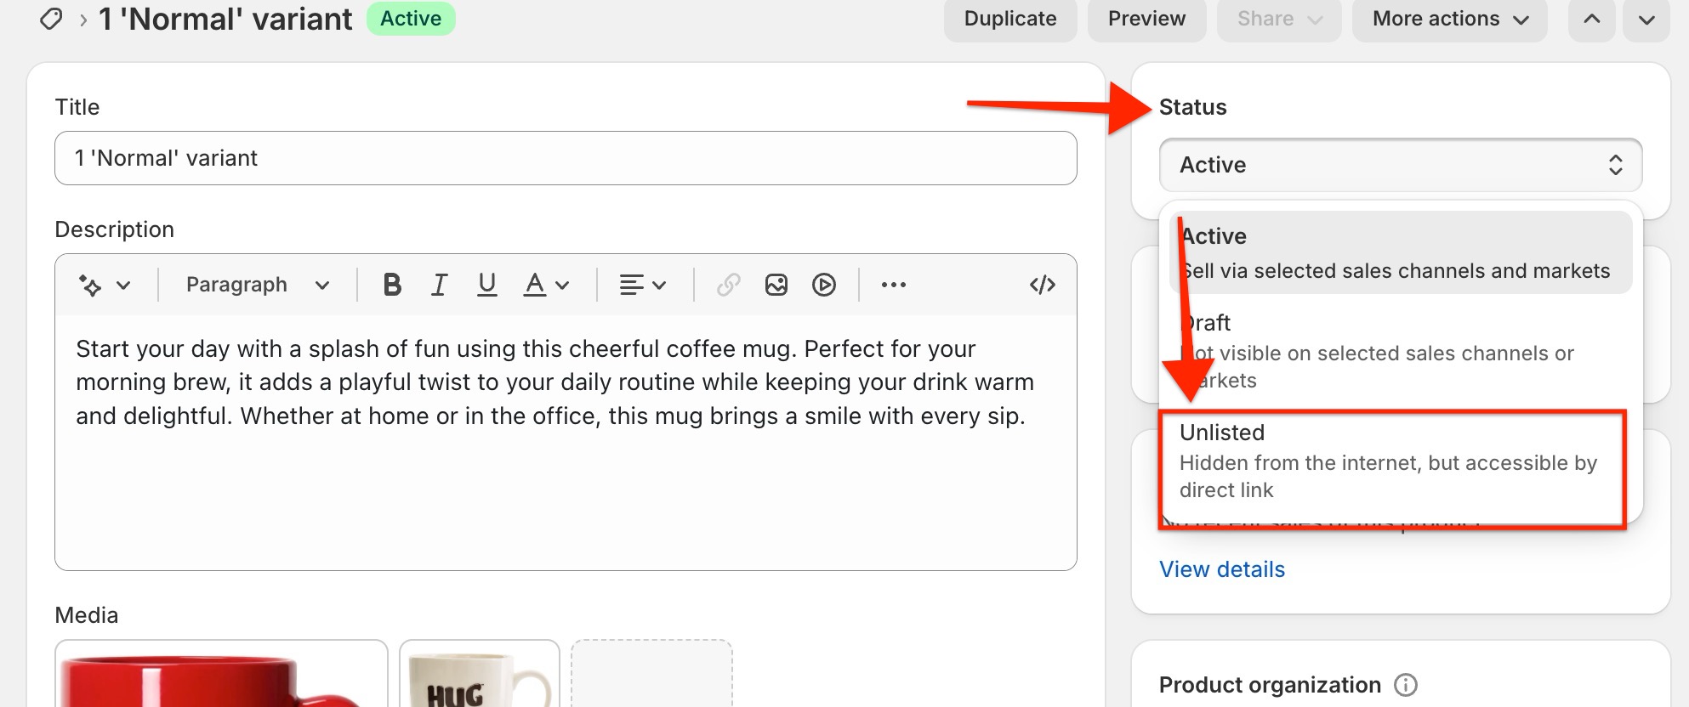
Task: Open the View details link
Action: (1222, 569)
